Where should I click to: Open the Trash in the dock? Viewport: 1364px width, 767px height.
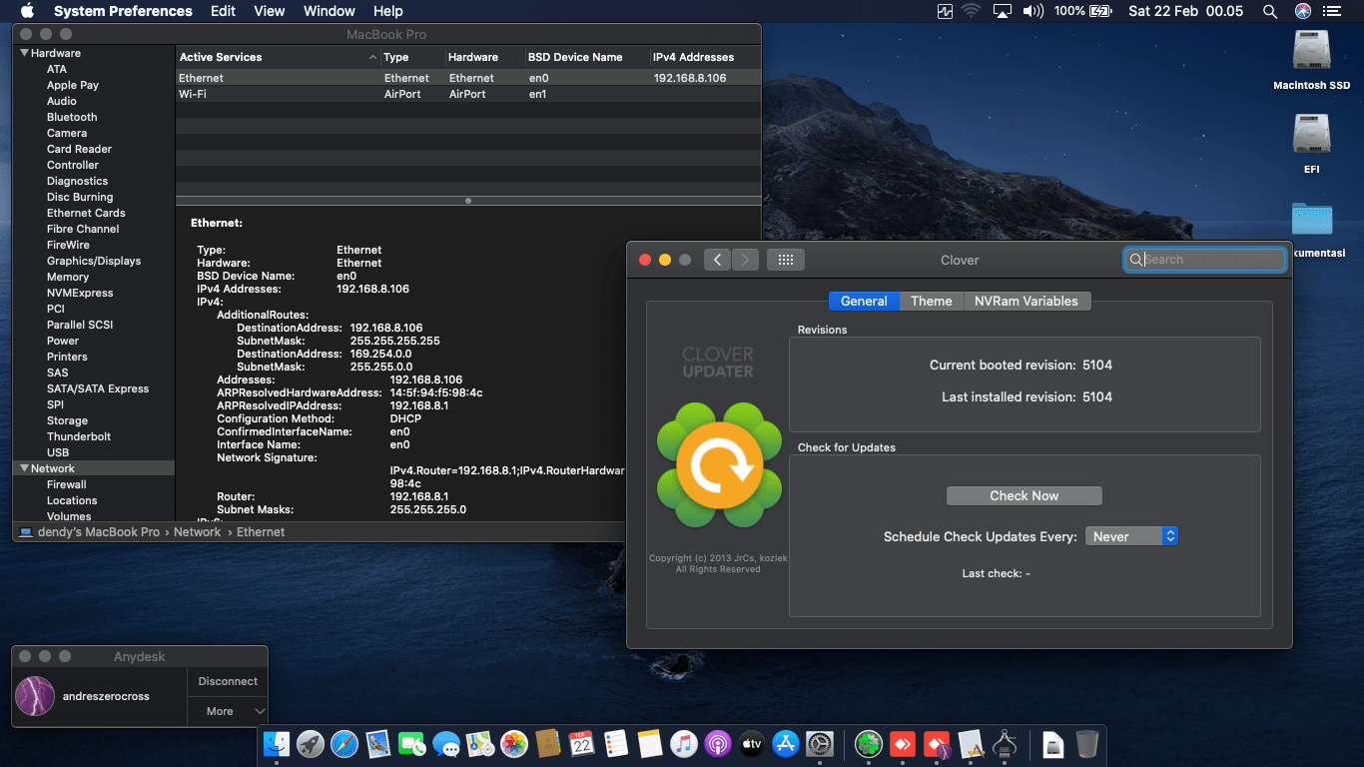(x=1087, y=744)
